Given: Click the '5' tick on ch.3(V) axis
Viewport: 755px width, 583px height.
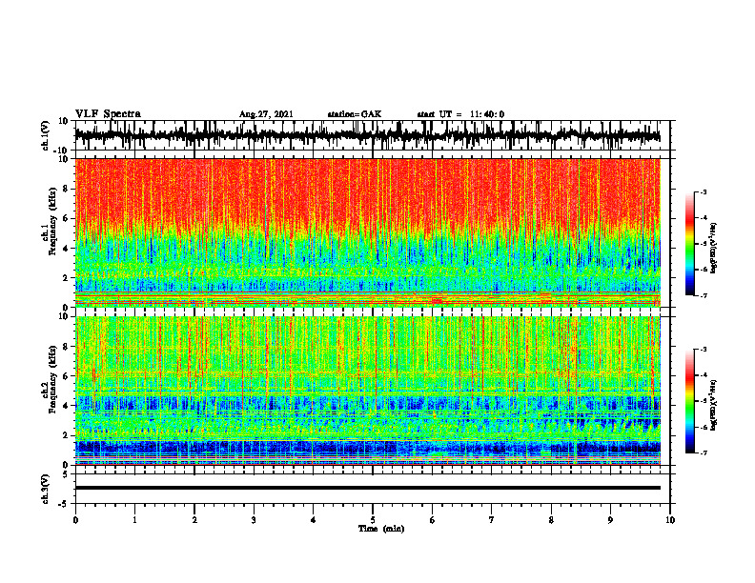Looking at the screenshot, I should coord(66,474).
